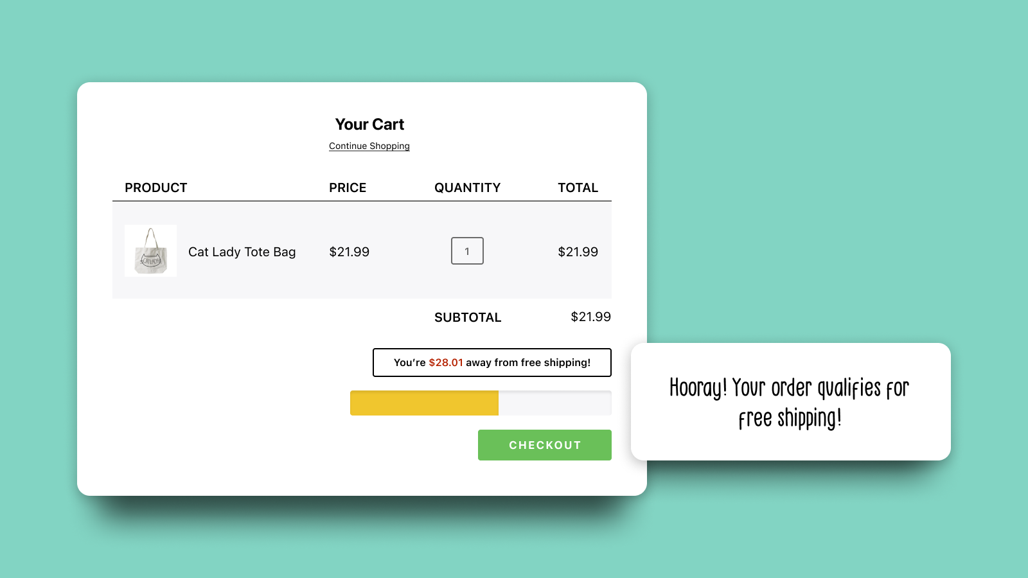The height and width of the screenshot is (578, 1028).
Task: Click the quantity input field
Action: coord(467,251)
